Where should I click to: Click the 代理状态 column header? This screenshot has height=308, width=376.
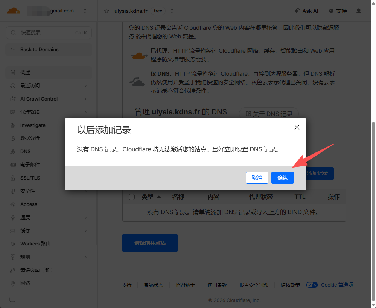coord(261,197)
